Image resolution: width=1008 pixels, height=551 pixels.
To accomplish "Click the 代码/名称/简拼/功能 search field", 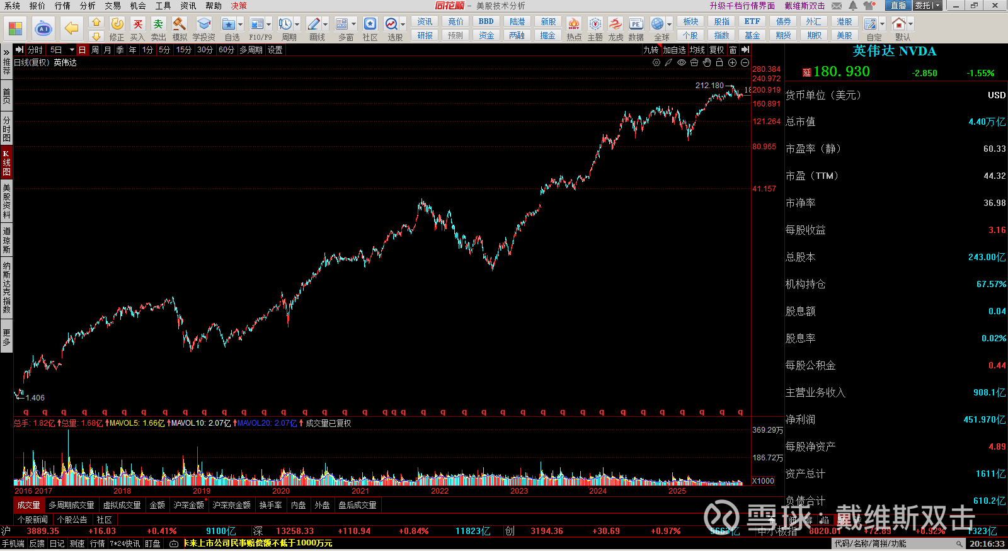I will [x=898, y=543].
